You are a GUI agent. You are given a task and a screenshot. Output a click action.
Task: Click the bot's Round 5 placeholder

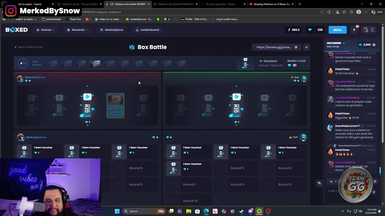[x=236, y=168]
